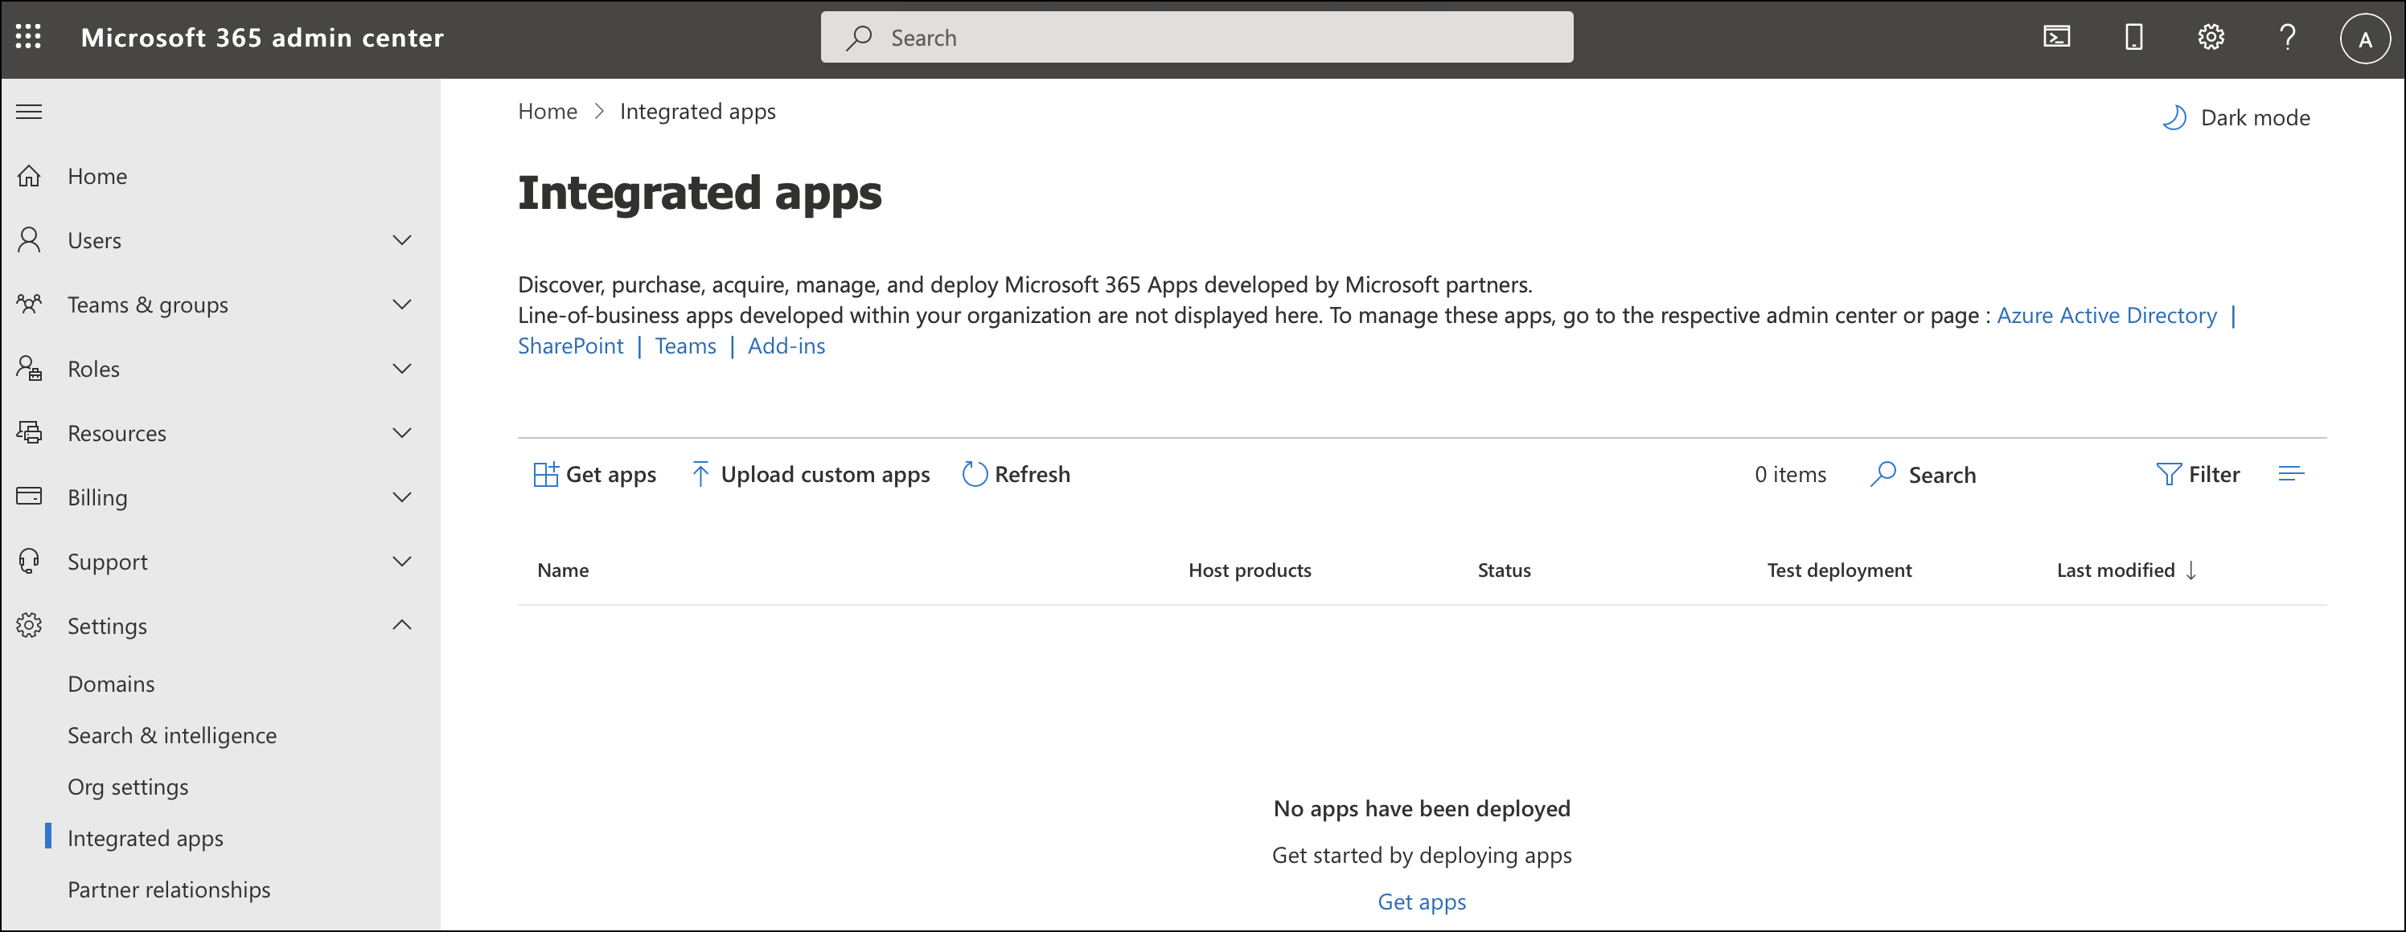Open Settings gear in the top bar
This screenshot has height=932, width=2406.
coord(2210,36)
